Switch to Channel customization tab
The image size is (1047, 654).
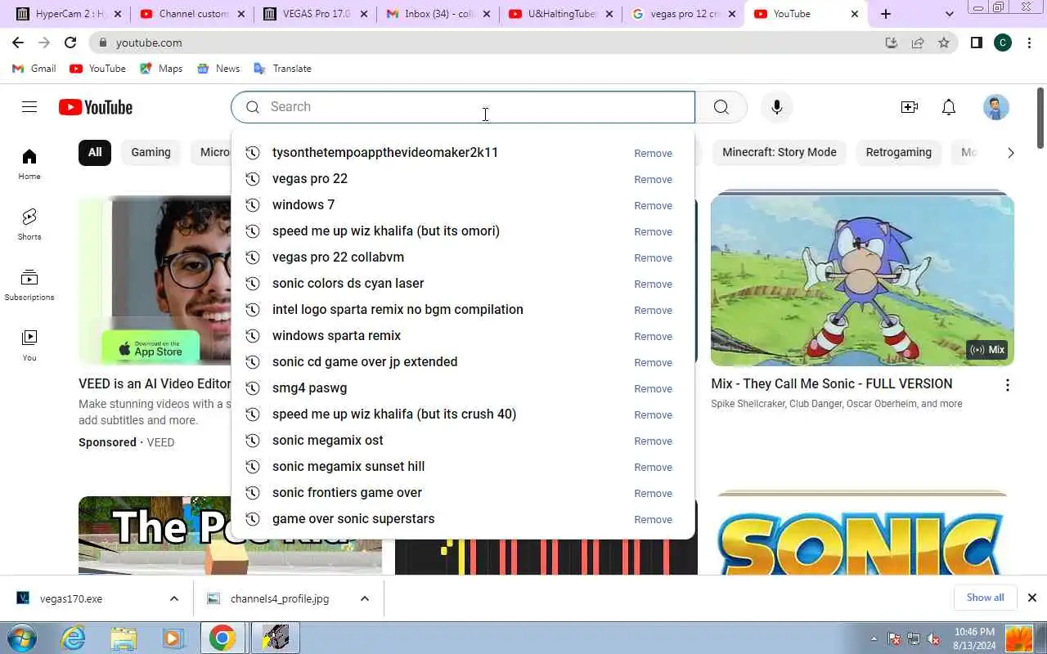tap(191, 14)
